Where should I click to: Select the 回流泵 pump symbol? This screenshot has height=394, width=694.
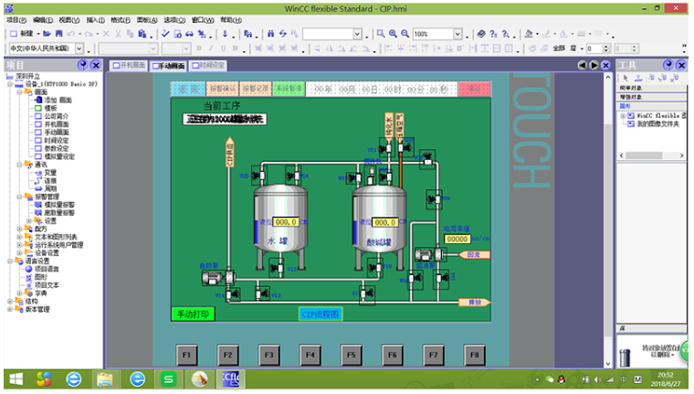pyautogui.click(x=429, y=255)
